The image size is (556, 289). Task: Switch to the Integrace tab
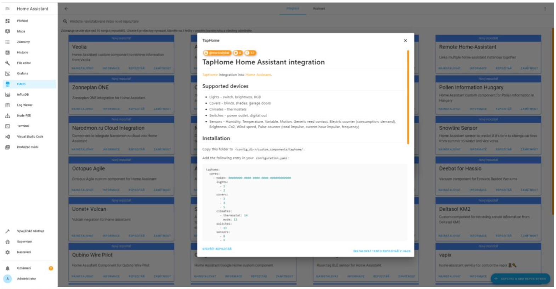tap(293, 8)
